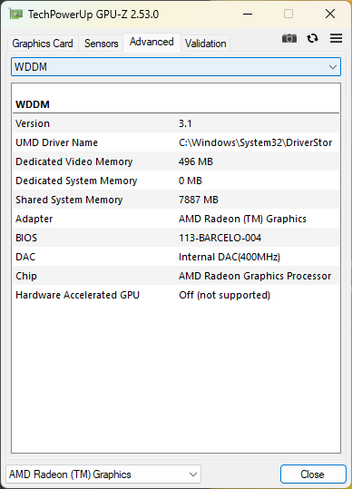Image resolution: width=352 pixels, height=489 pixels.
Task: Select the UMD Driver Name row
Action: (x=176, y=142)
